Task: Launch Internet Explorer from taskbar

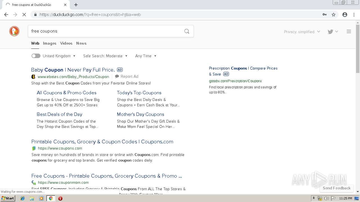Action: pyautogui.click(x=22, y=198)
